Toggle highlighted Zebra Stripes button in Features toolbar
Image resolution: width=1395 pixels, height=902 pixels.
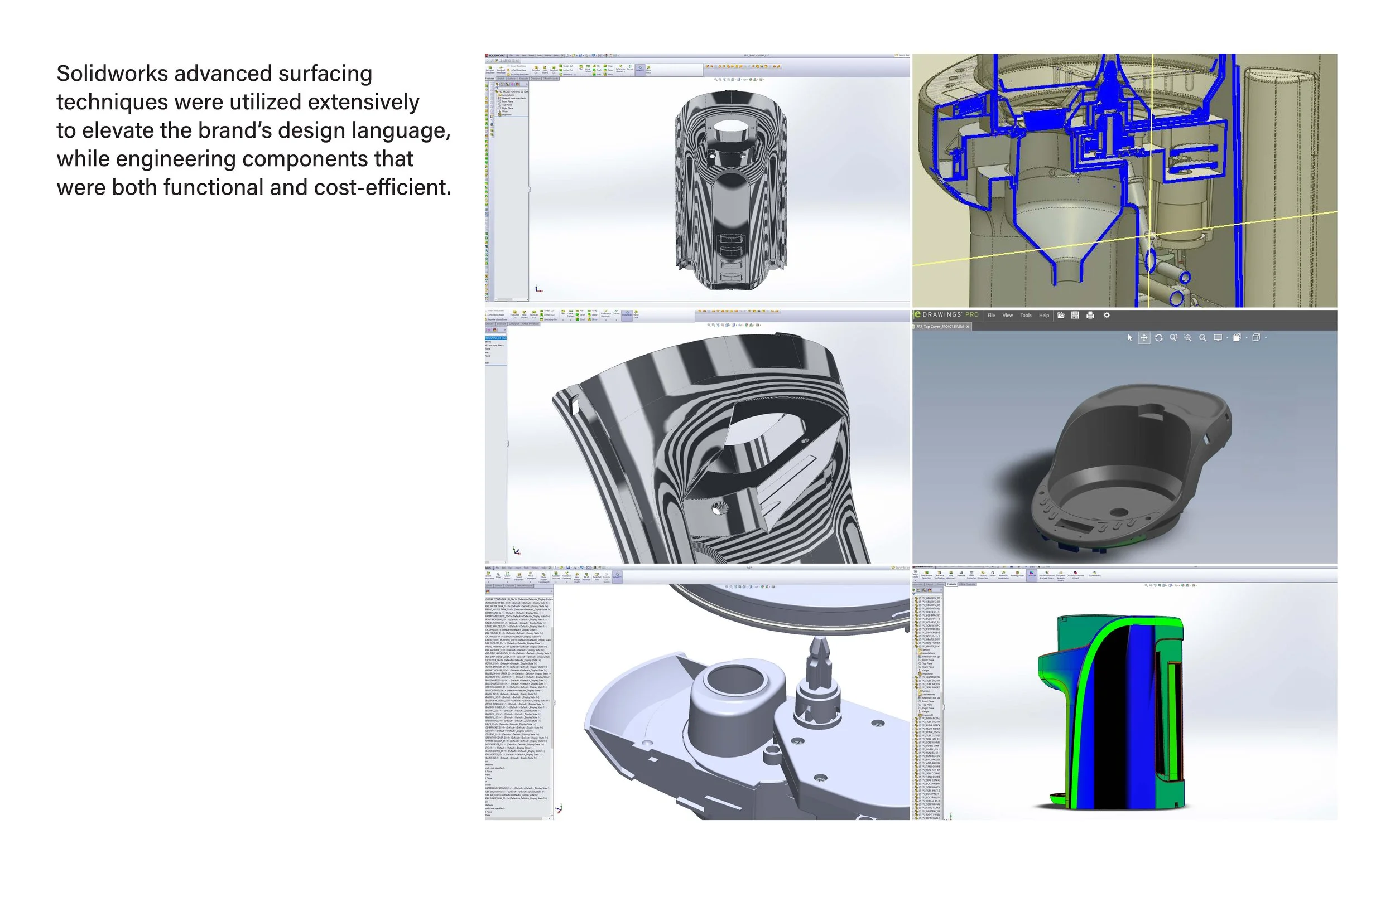coord(640,70)
